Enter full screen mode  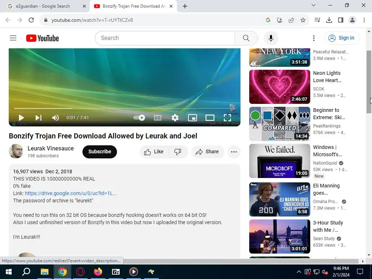point(227,118)
